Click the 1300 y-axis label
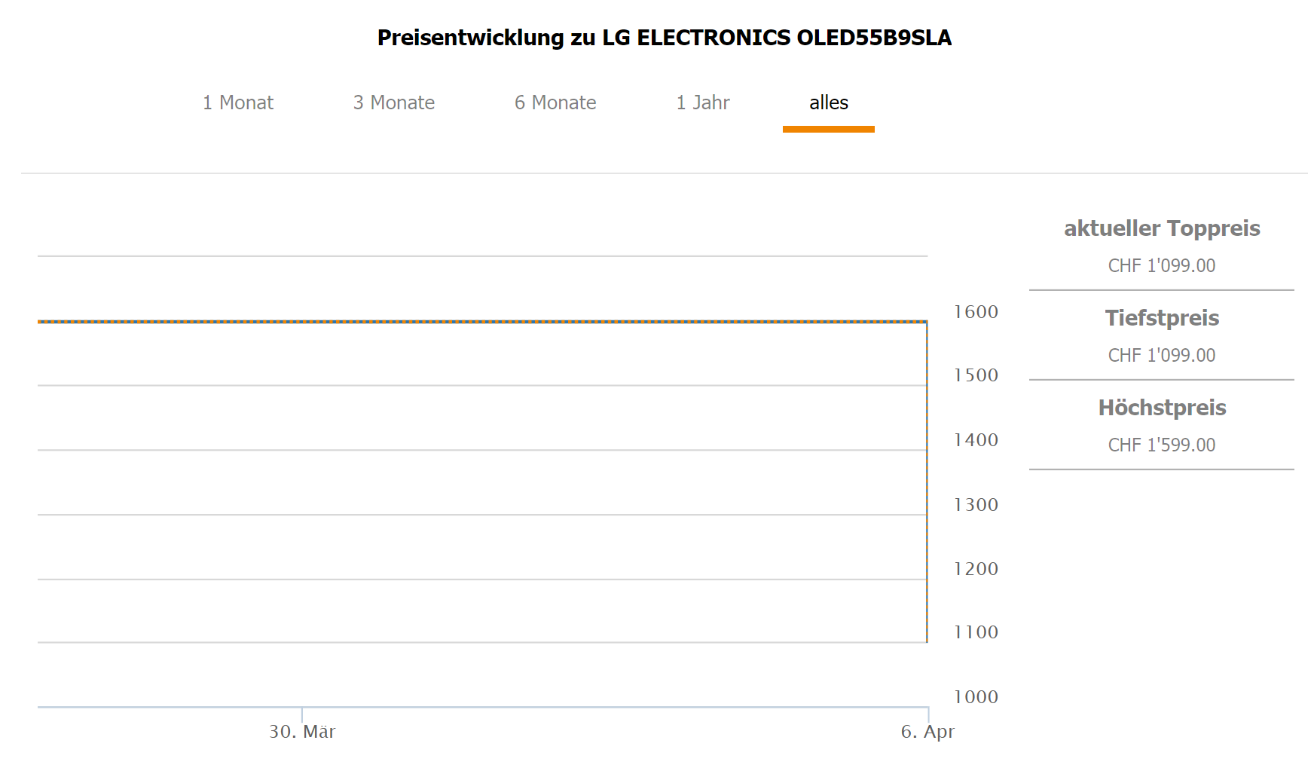Viewport: 1314px width, 777px height. (976, 505)
